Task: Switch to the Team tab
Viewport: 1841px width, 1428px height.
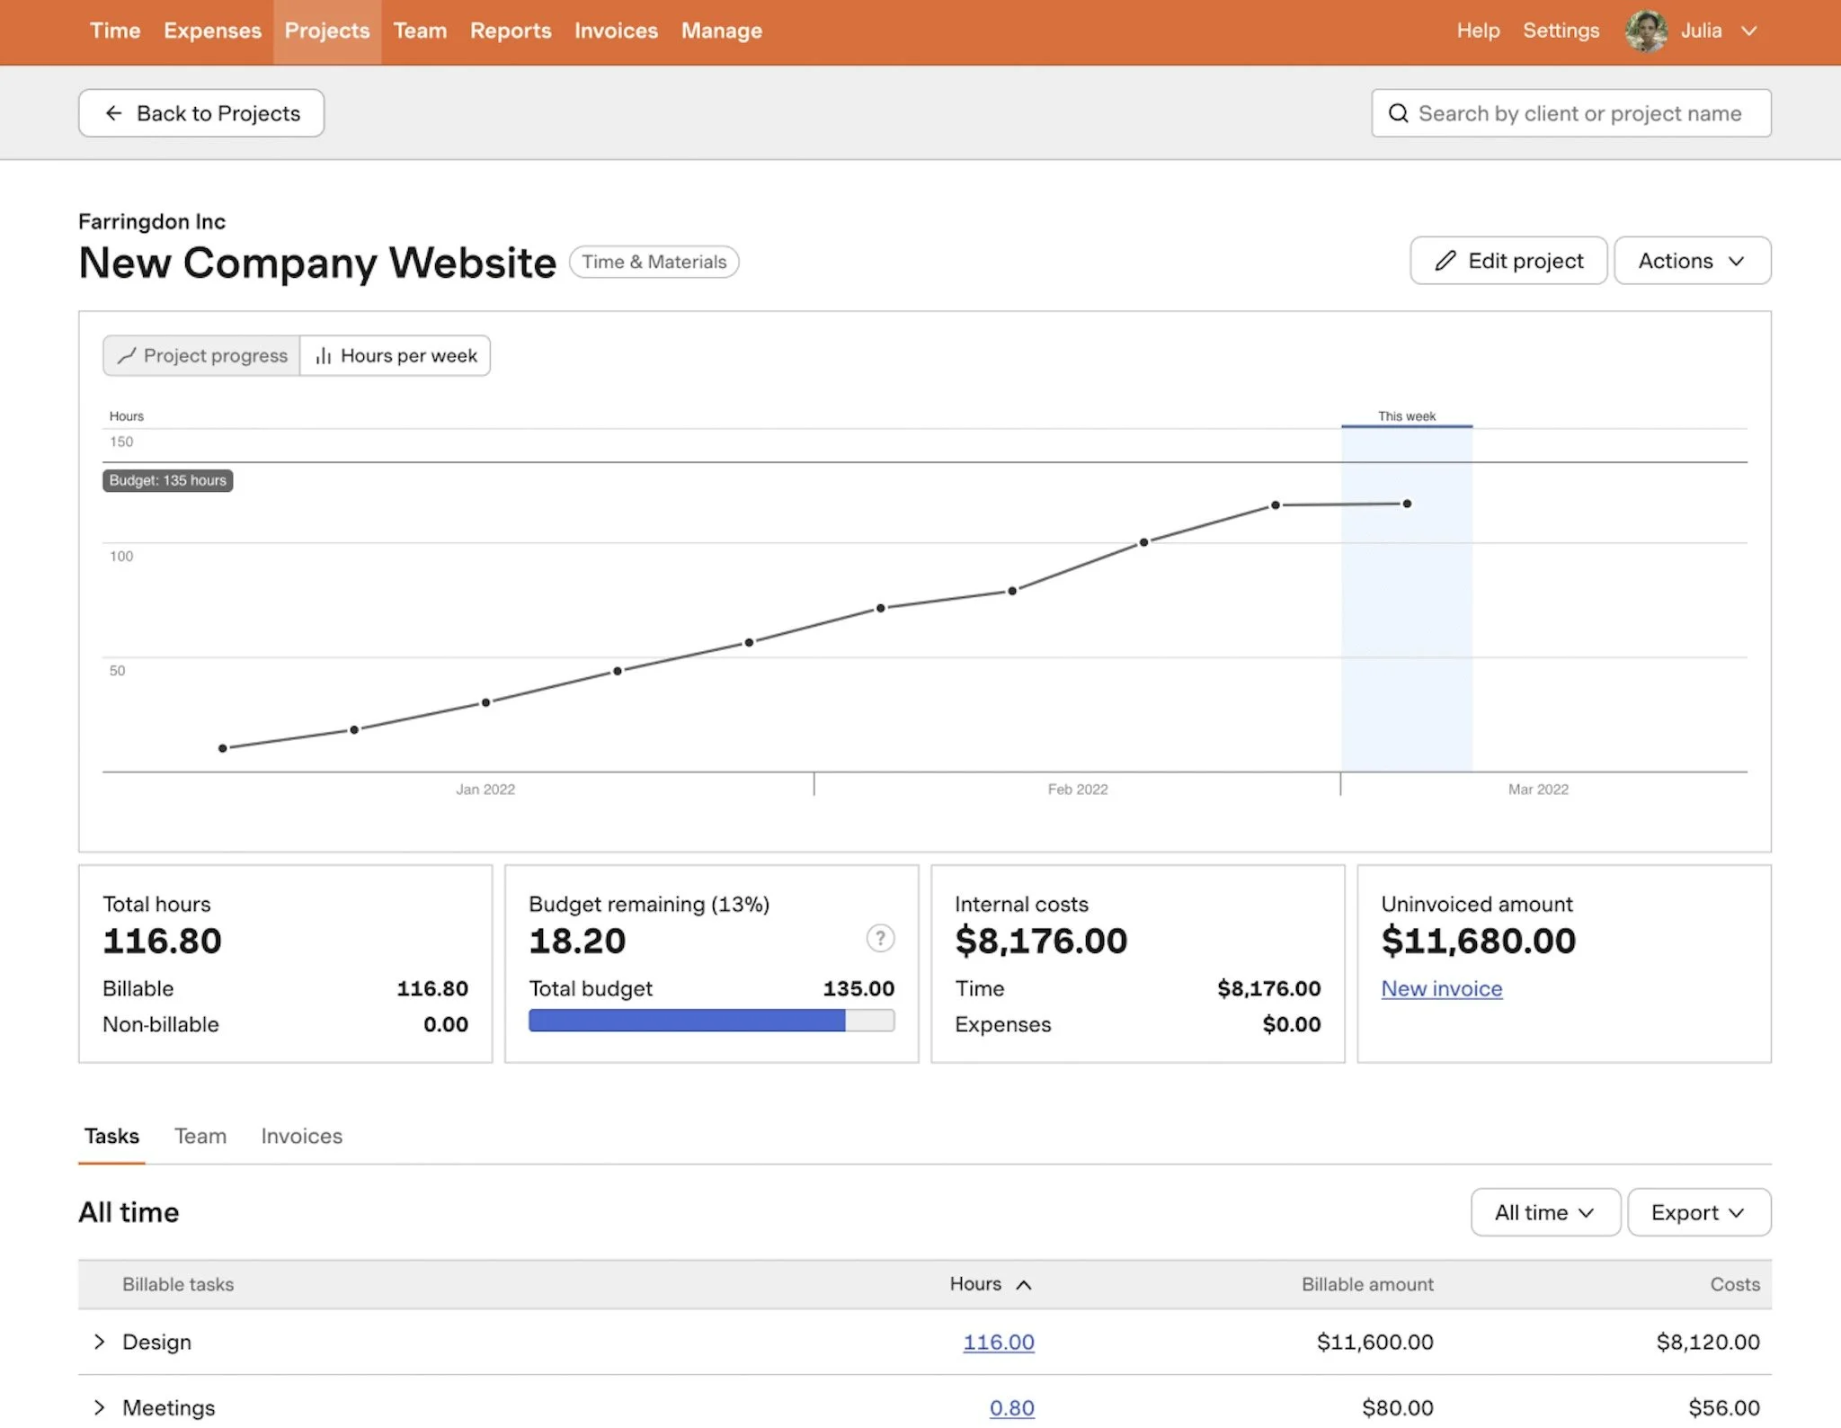Action: [x=200, y=1136]
